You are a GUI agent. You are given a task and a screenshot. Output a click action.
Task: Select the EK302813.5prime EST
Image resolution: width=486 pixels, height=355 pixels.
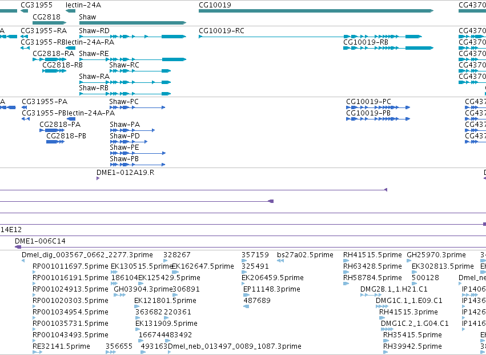(415, 272)
